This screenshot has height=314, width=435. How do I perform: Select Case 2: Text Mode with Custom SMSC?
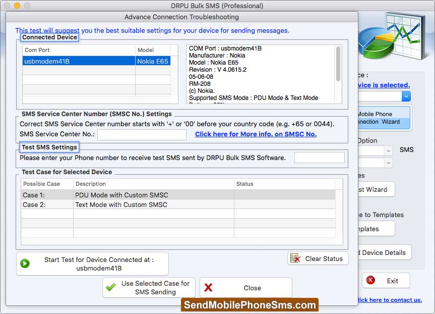click(178, 204)
